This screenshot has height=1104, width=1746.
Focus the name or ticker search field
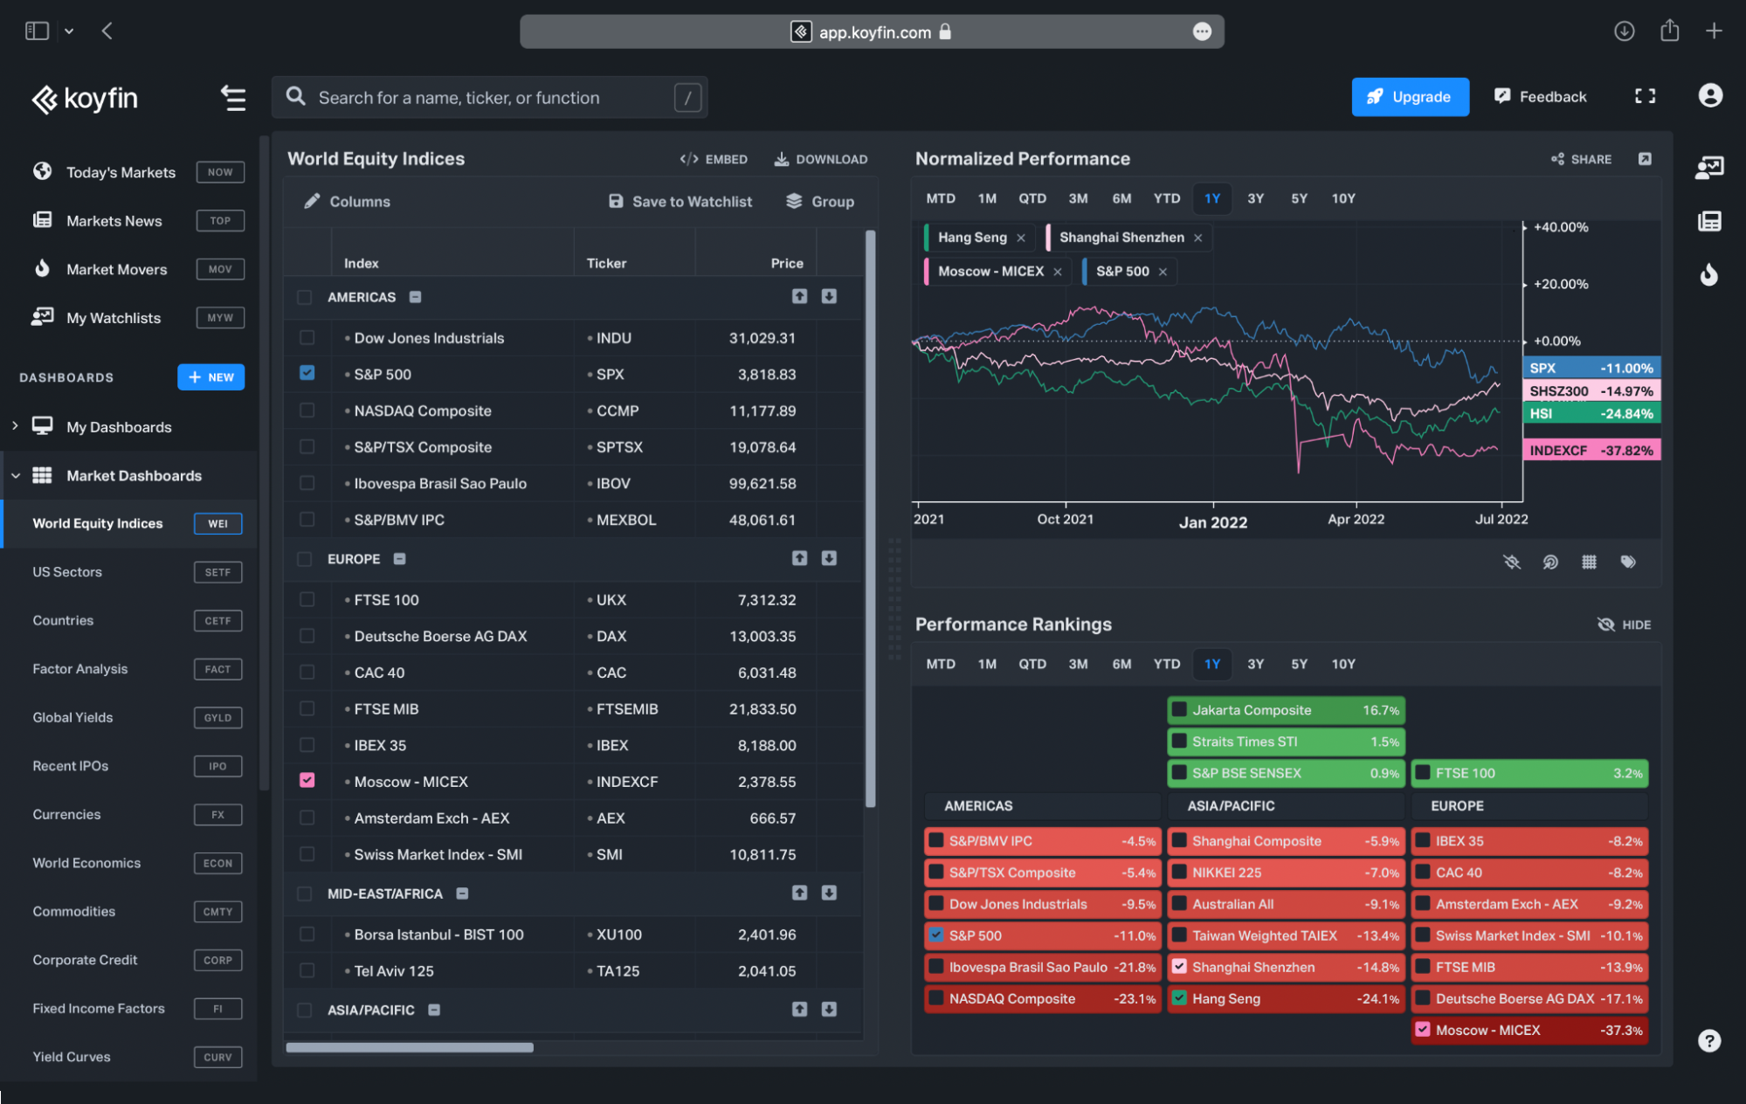pyautogui.click(x=489, y=97)
